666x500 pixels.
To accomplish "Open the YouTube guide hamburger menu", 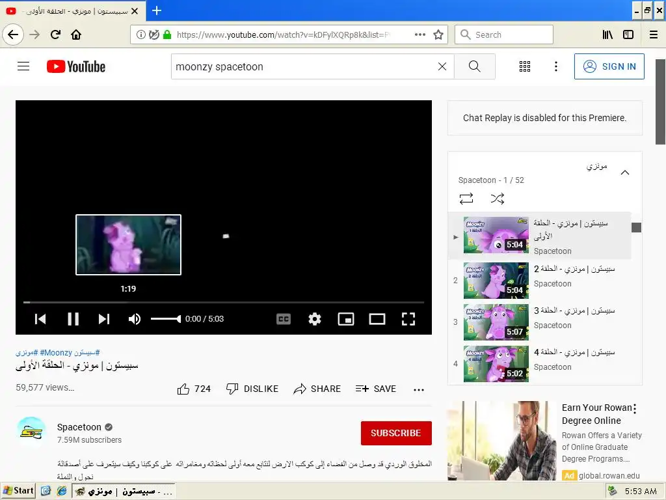I will click(23, 66).
